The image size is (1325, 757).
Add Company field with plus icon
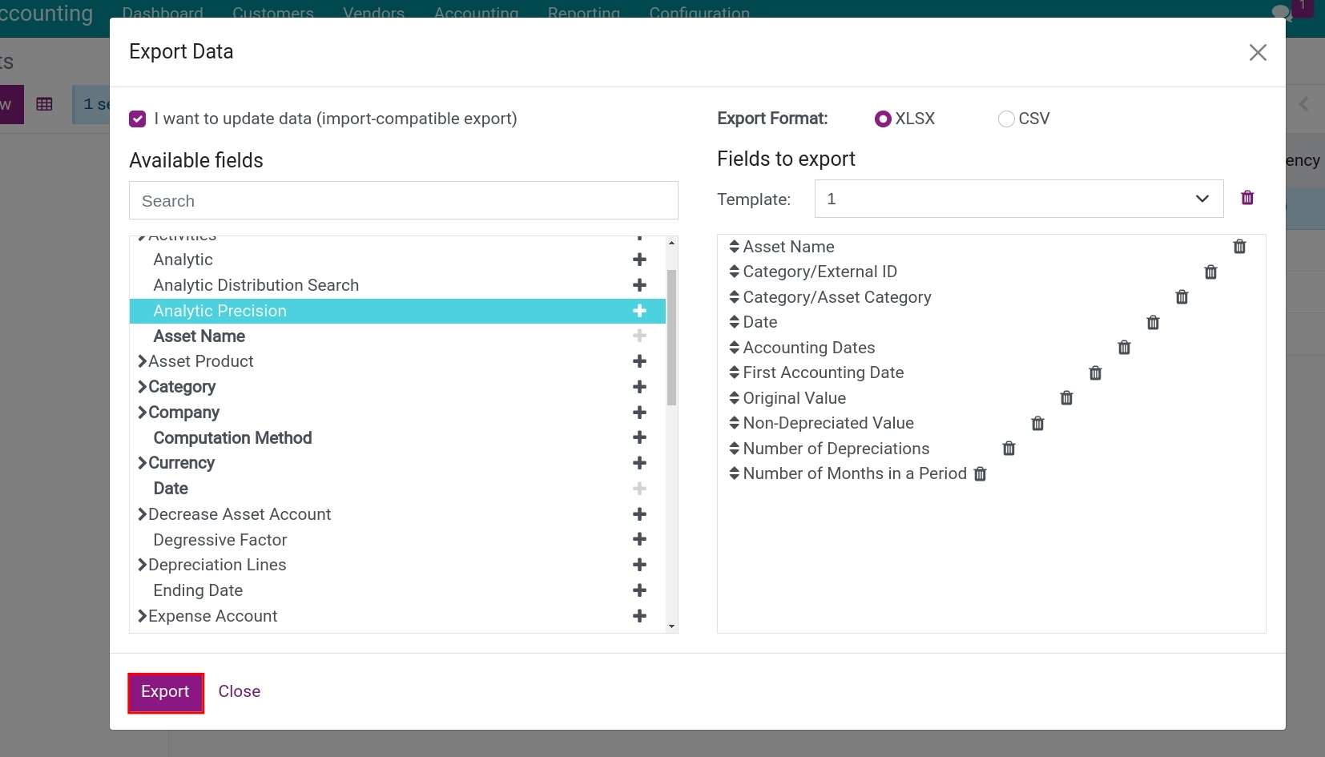pyautogui.click(x=639, y=413)
